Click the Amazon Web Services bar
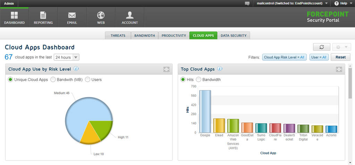355x165 pixels. [x=233, y=126]
